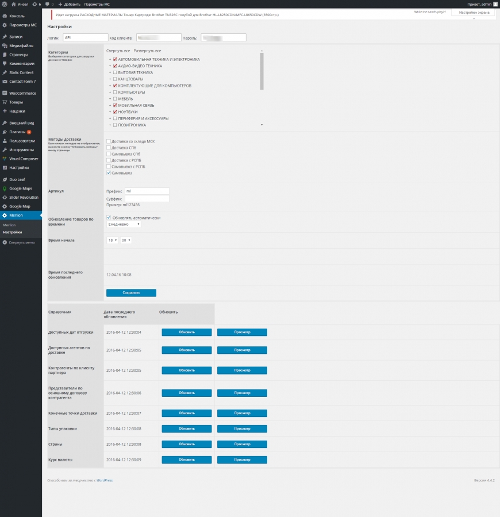This screenshot has height=517, width=500.
Task: Uncheck Обновлять автоматически checkbox
Action: [x=109, y=218]
